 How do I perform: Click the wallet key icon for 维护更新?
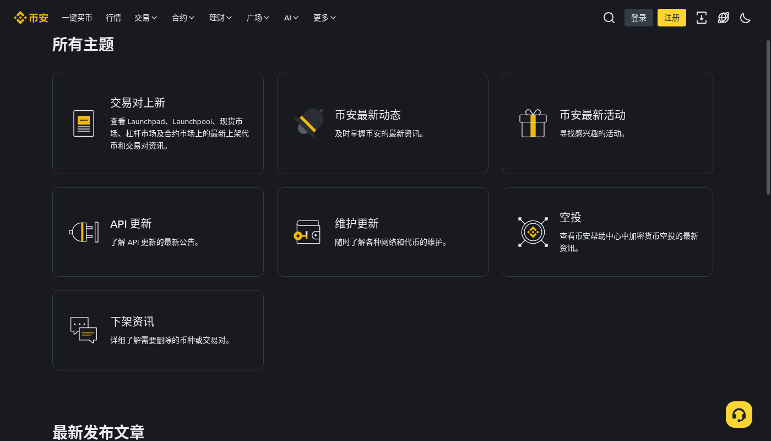307,232
